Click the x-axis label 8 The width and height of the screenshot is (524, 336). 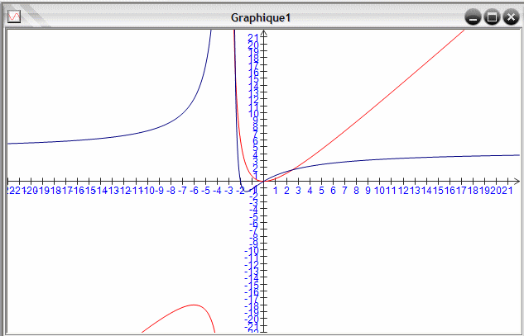356,191
